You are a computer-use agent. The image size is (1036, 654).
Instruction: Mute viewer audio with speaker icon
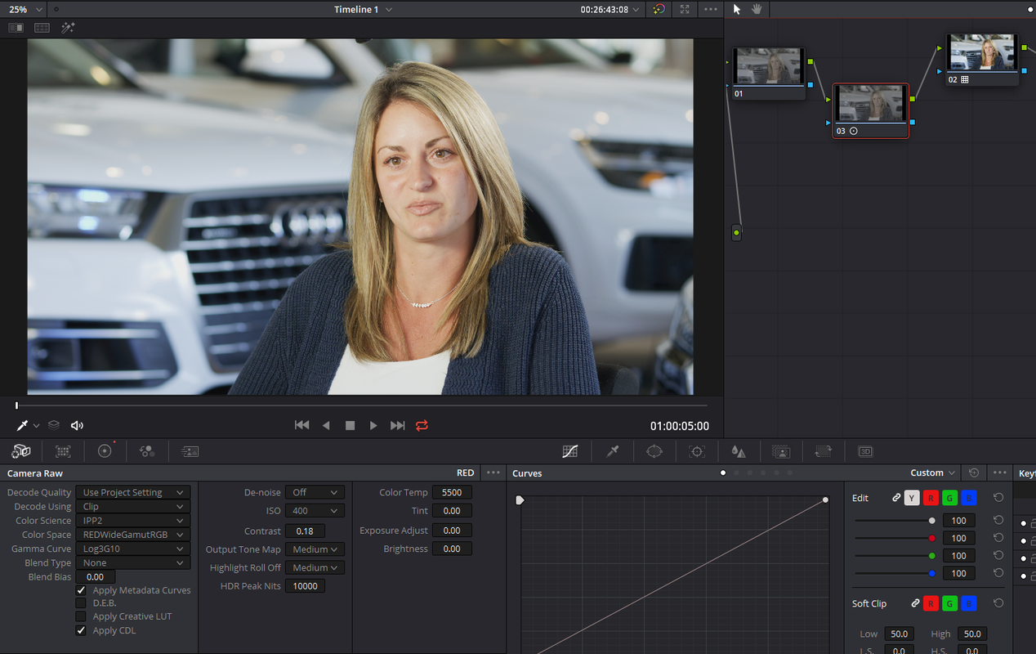click(78, 425)
